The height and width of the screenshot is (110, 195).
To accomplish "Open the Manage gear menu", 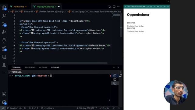I will tap(4, 102).
